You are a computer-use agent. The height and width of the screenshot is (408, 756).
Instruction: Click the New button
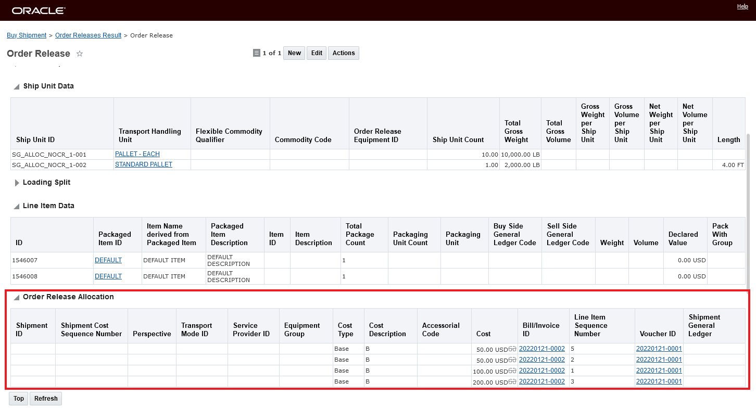click(294, 53)
